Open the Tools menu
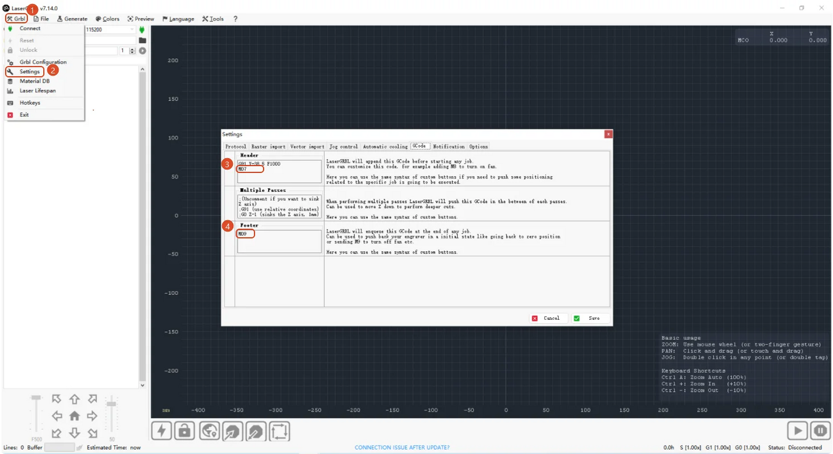 pyautogui.click(x=213, y=18)
